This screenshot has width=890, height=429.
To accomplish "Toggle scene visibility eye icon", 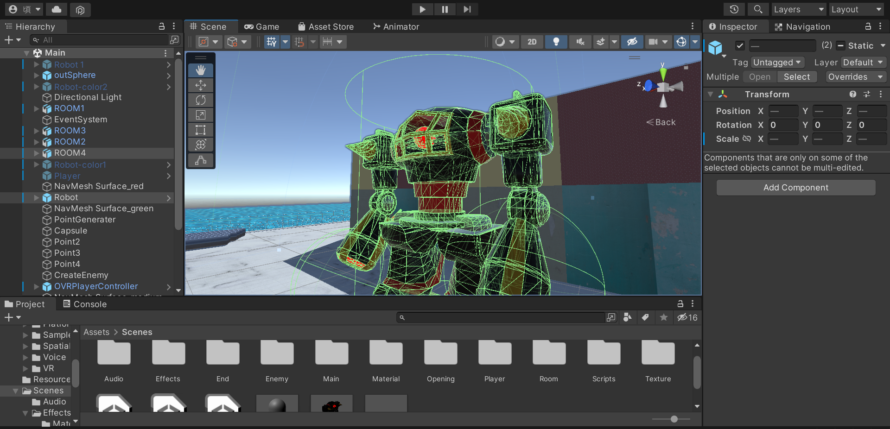I will tap(632, 42).
